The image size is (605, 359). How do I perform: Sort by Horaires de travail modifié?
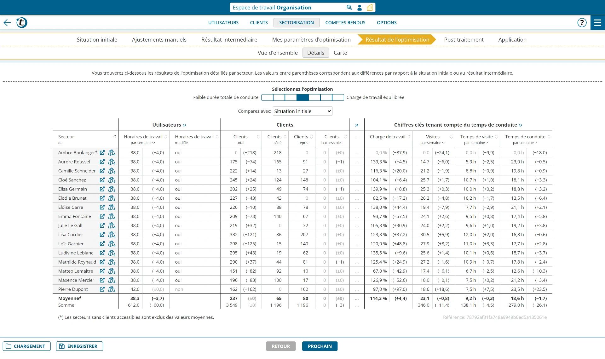coord(217,137)
